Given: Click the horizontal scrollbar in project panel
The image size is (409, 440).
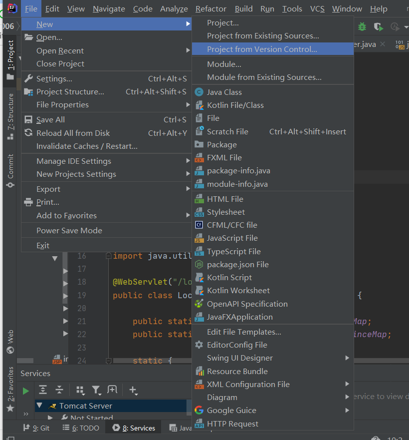Looking at the screenshot, I should [x=25, y=360].
